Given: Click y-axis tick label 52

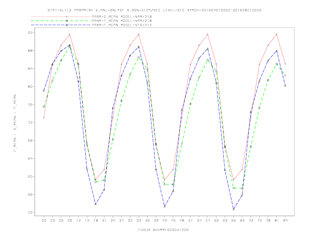Looking at the screenshot, I should coord(30,213).
